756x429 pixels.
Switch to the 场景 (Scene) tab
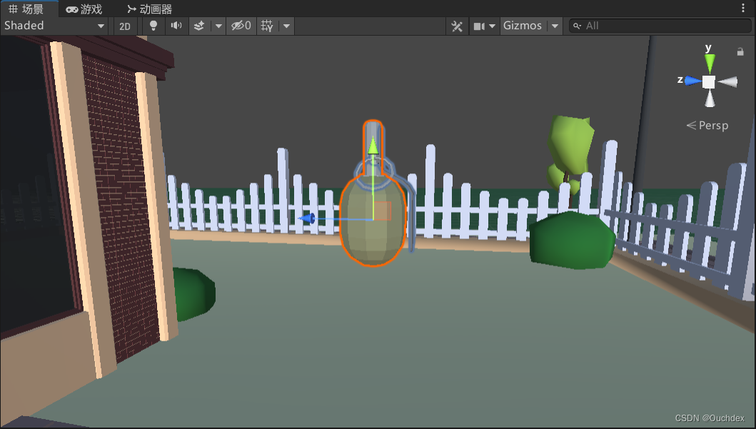[26, 9]
